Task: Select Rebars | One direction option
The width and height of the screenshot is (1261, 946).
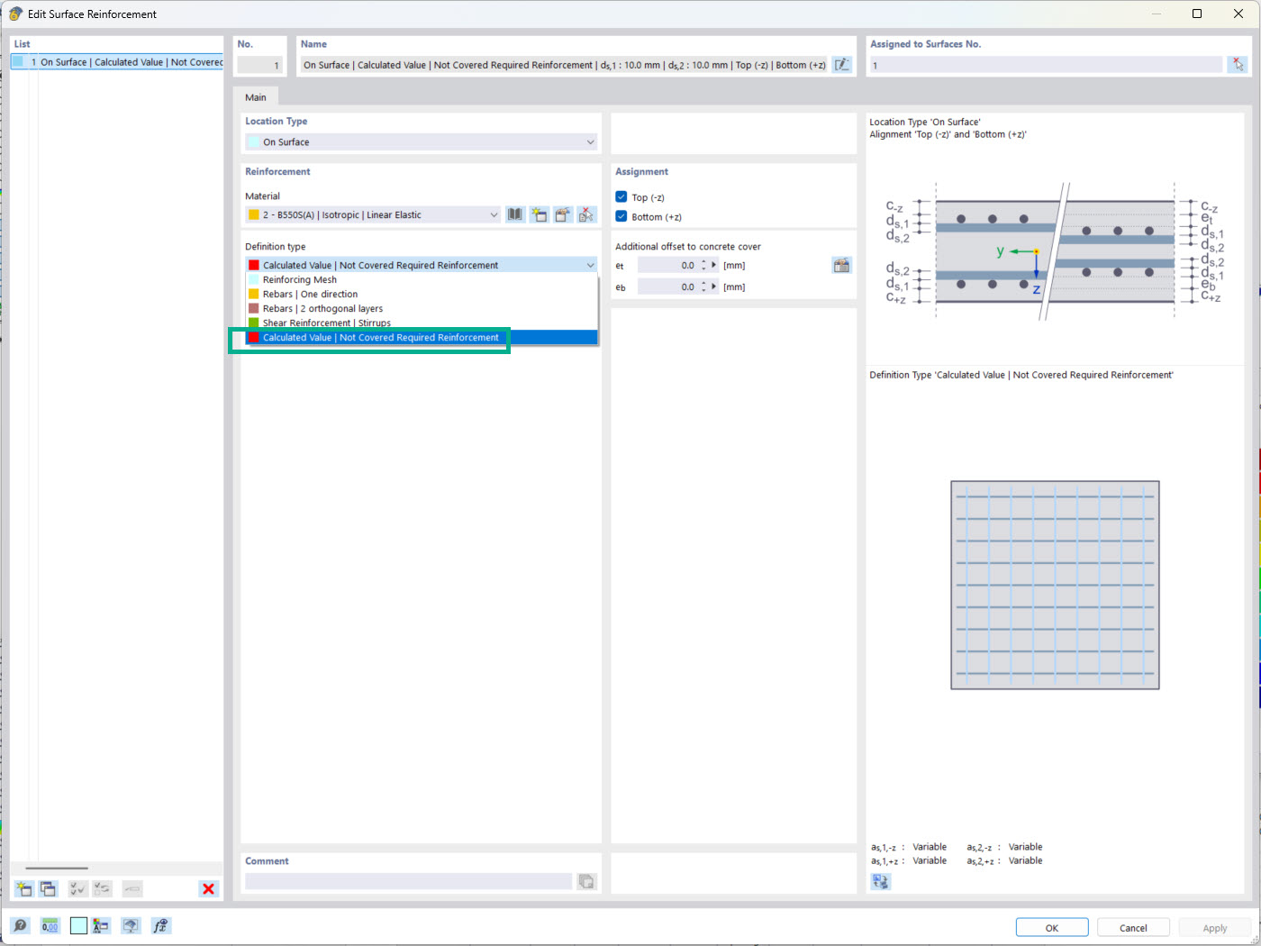Action: point(422,294)
